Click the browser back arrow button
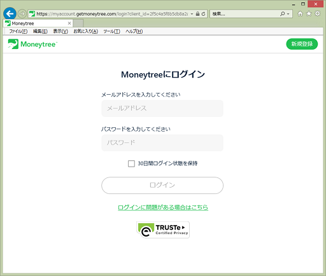Image resolution: width=326 pixels, height=276 pixels. [x=10, y=14]
